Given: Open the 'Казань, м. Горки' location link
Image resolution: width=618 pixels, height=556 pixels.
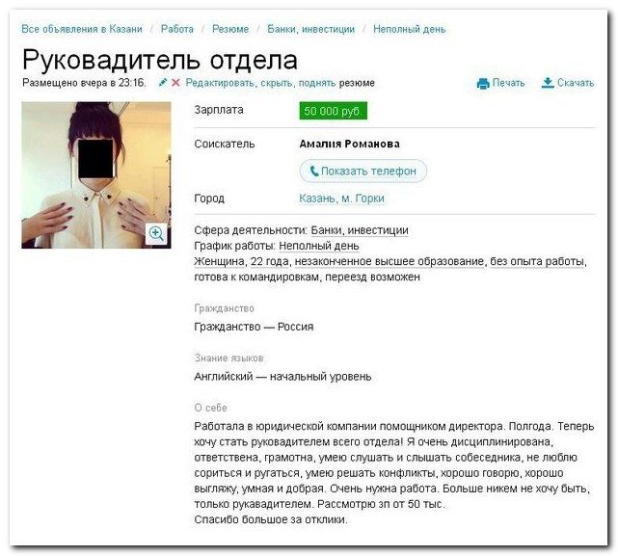Looking at the screenshot, I should pos(341,199).
